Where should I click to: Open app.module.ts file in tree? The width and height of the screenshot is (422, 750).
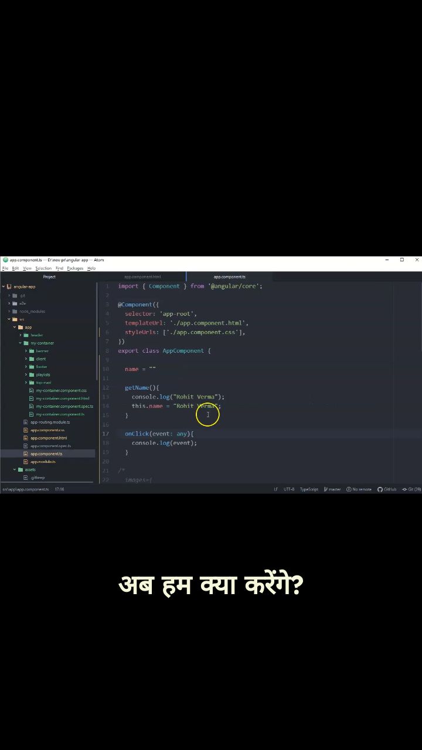(x=43, y=462)
